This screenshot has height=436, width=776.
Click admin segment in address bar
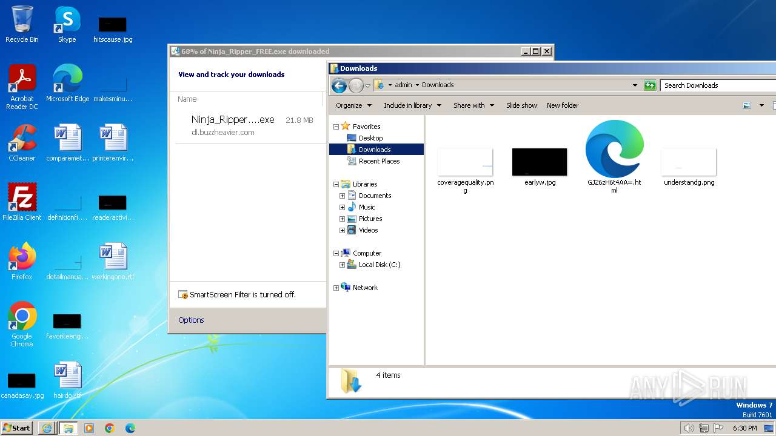click(403, 85)
